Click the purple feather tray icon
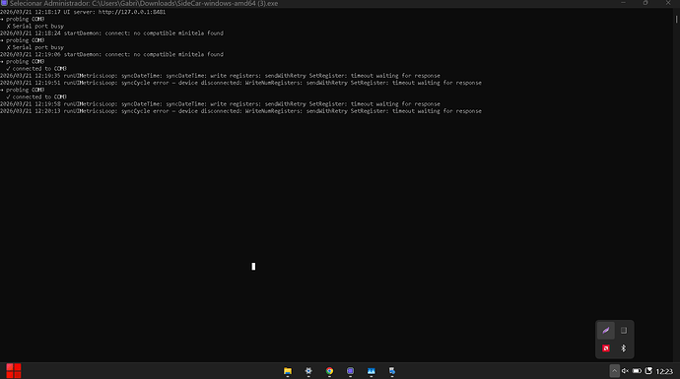Screen dimensions: 680x379 (x=606, y=331)
